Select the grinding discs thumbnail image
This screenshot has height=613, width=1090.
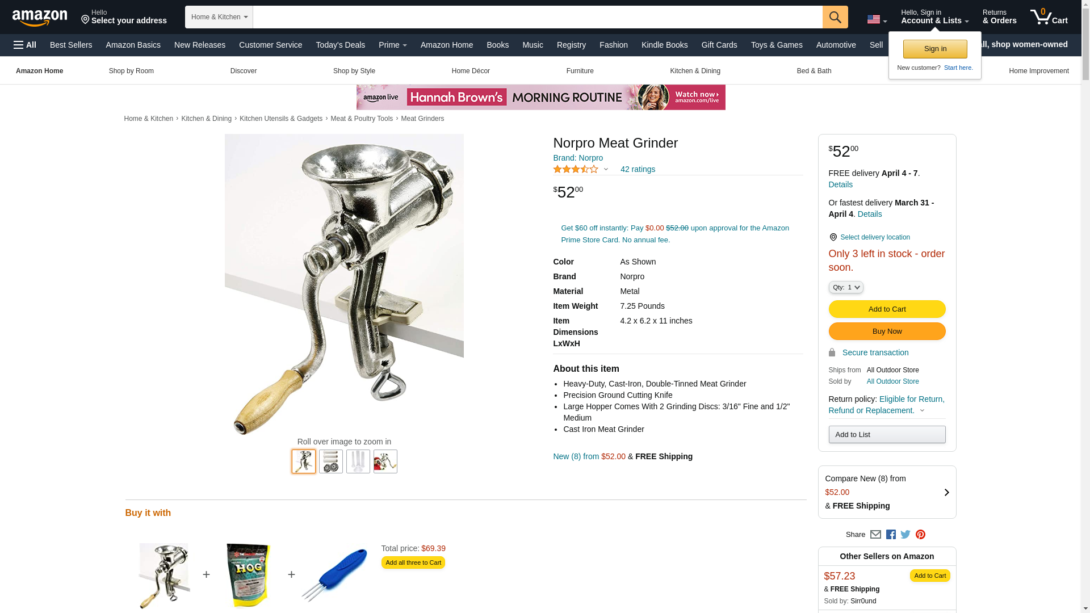click(x=331, y=461)
